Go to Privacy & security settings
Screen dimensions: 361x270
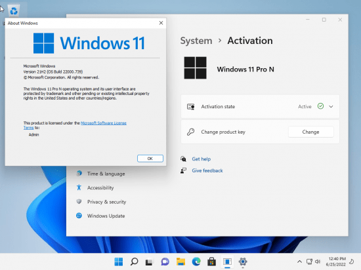click(x=106, y=202)
